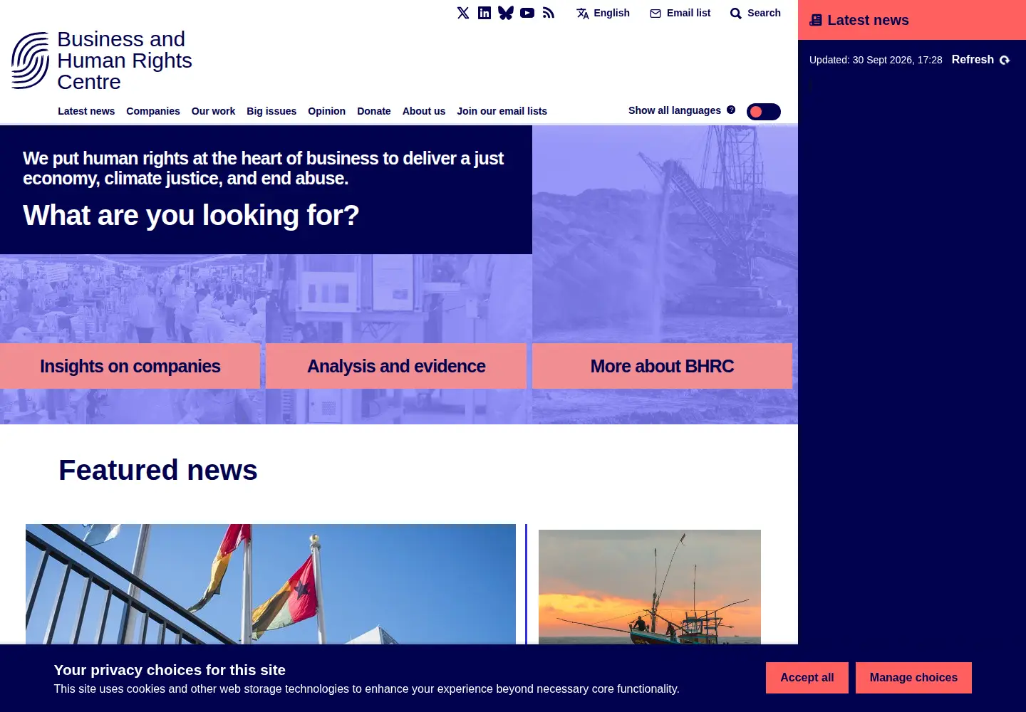
Task: Click 'Your privacy choices for this site' heading
Action: click(x=170, y=670)
